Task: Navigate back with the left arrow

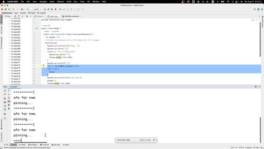Action: [14, 9]
